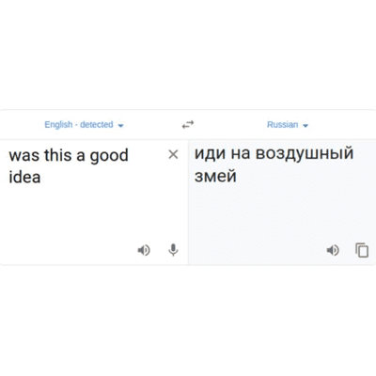Clear the source text with X
Viewport: 376px width, 376px height.
coord(173,154)
